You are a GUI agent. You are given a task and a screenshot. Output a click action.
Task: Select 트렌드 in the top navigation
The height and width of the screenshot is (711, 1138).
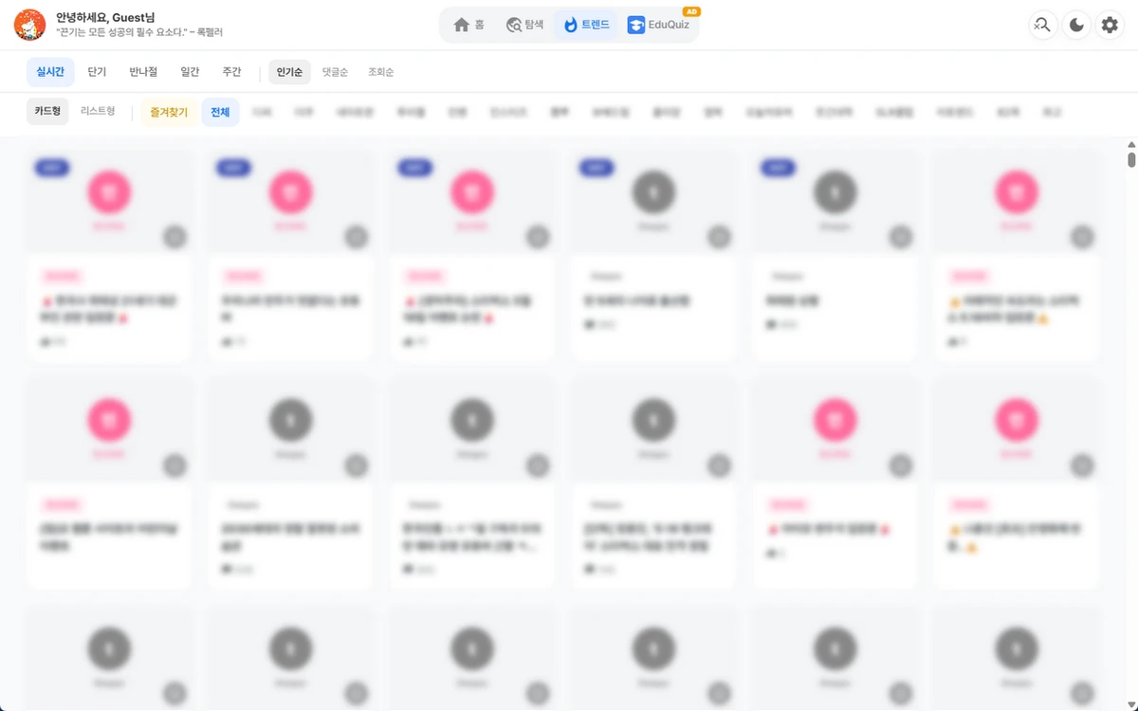[586, 25]
